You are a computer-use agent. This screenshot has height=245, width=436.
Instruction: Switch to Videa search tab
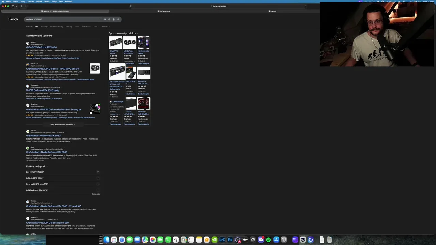pos(77,27)
